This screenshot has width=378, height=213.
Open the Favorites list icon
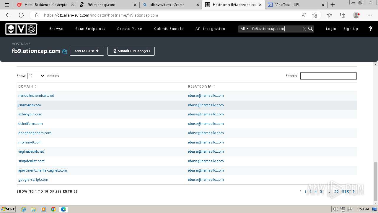(x=330, y=15)
